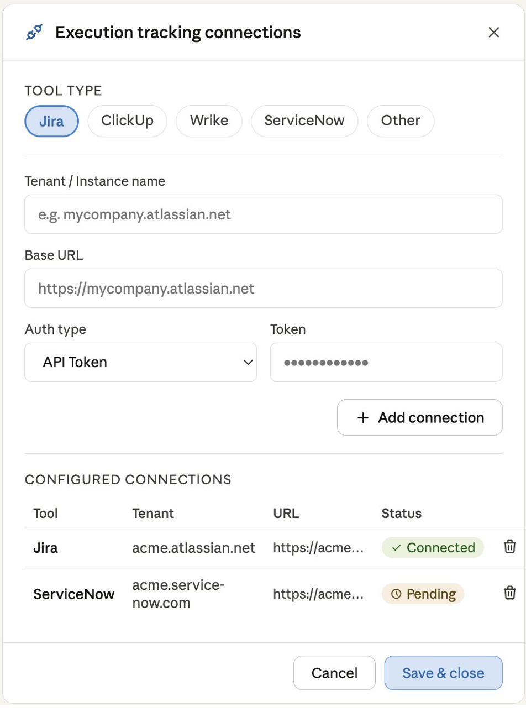Click the plug connection icon in header
Viewport: 526px width, 712px height.
(x=34, y=33)
